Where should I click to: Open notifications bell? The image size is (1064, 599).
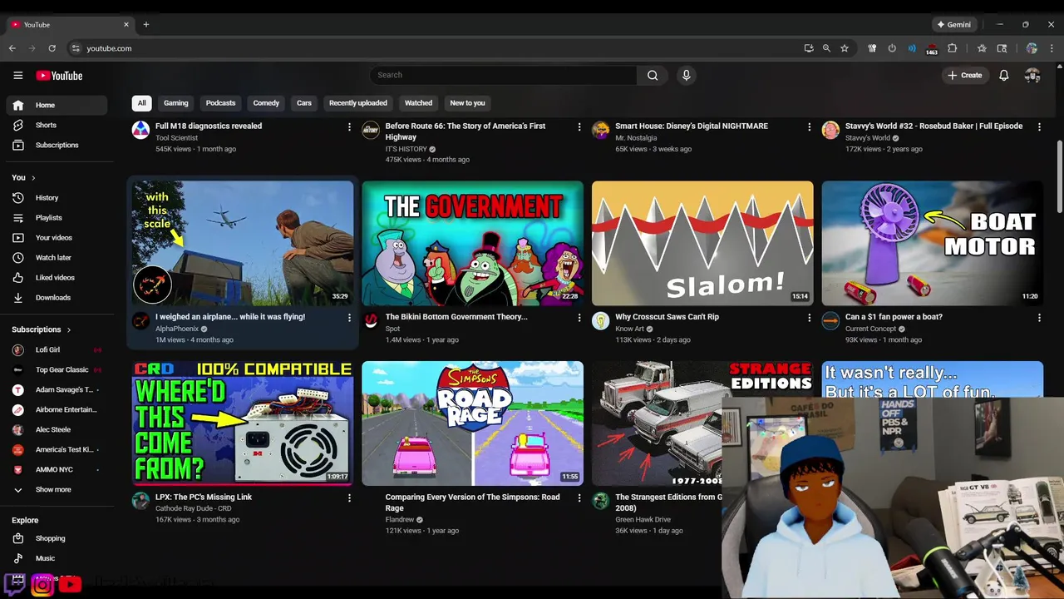point(1004,76)
